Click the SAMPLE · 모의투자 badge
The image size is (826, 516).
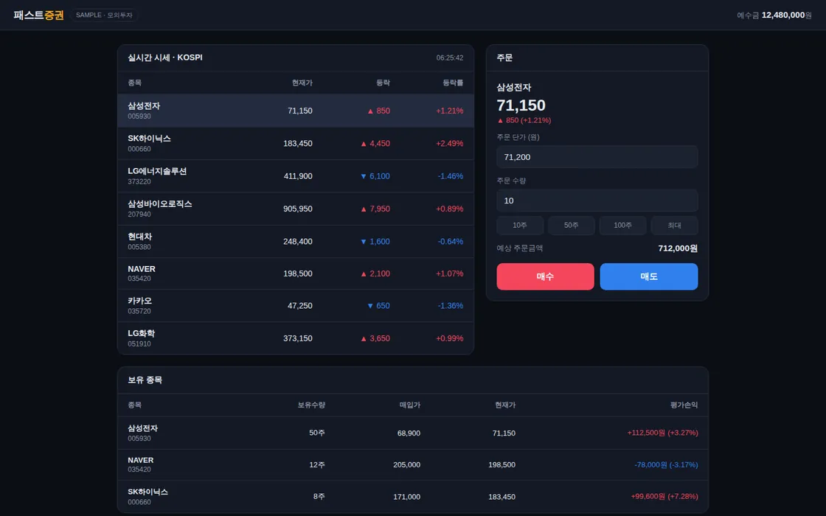[104, 15]
